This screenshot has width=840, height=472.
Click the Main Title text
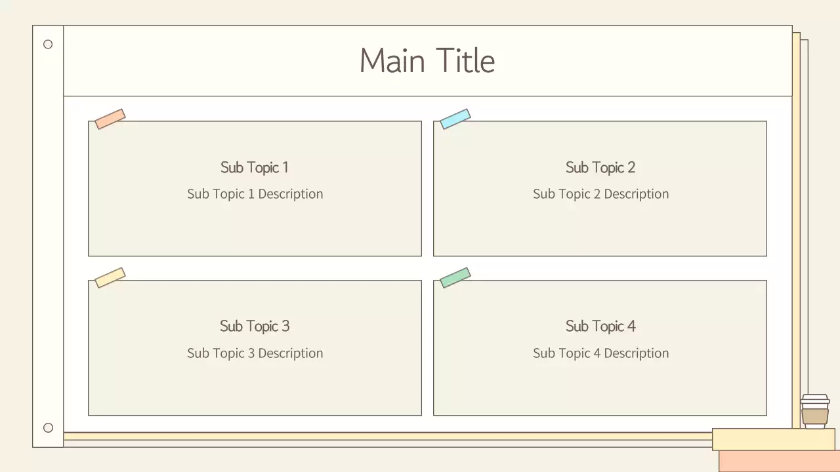pyautogui.click(x=427, y=60)
